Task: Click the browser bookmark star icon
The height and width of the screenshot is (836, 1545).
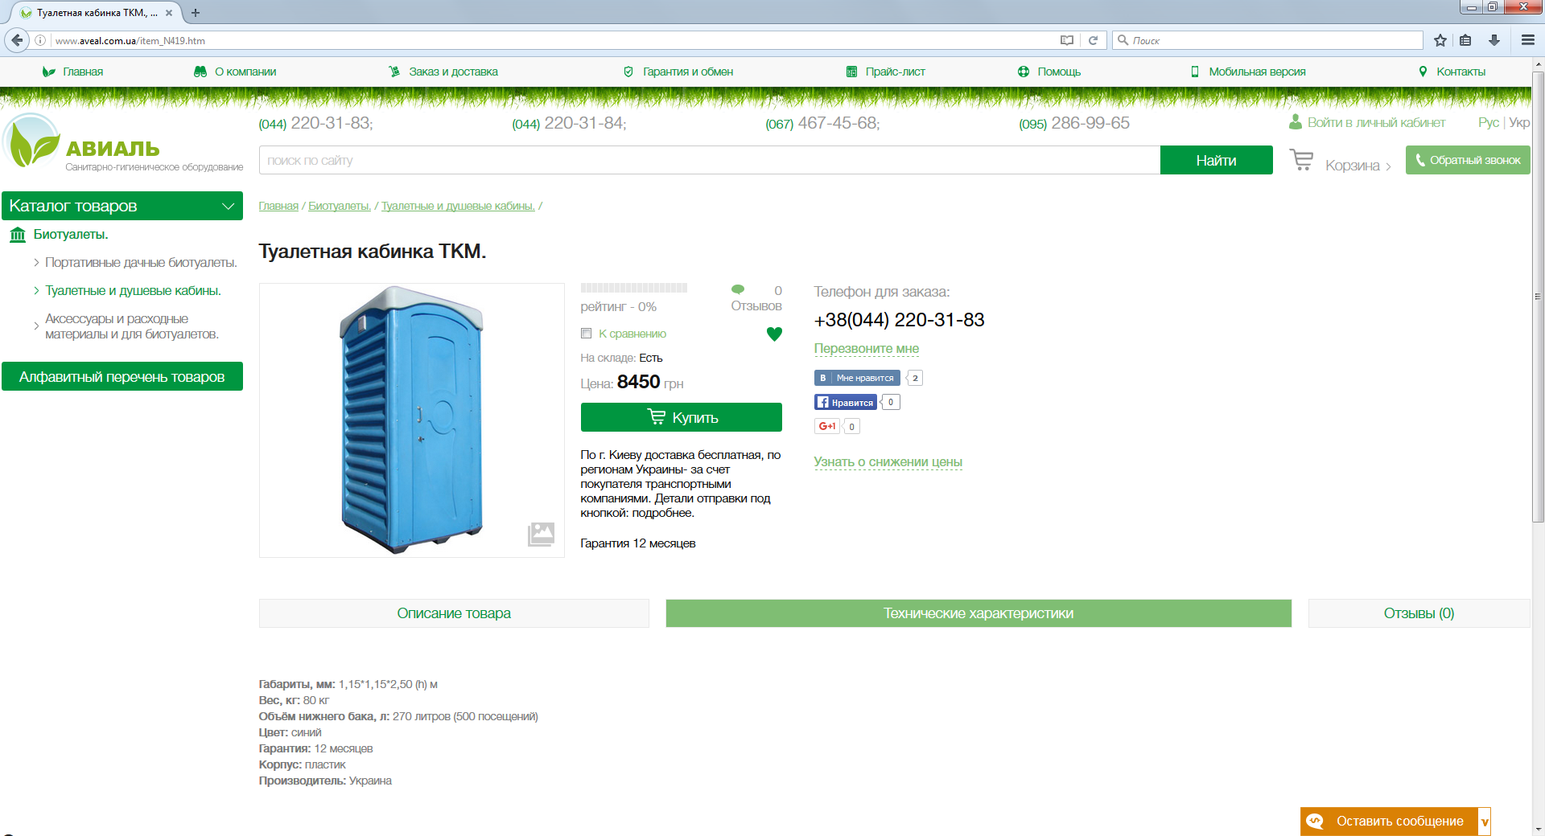Action: (1440, 40)
